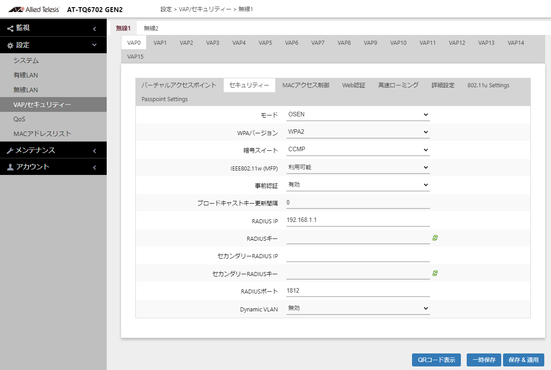Click the QRコード表示 button
Image resolution: width=551 pixels, height=370 pixels.
pyautogui.click(x=437, y=360)
